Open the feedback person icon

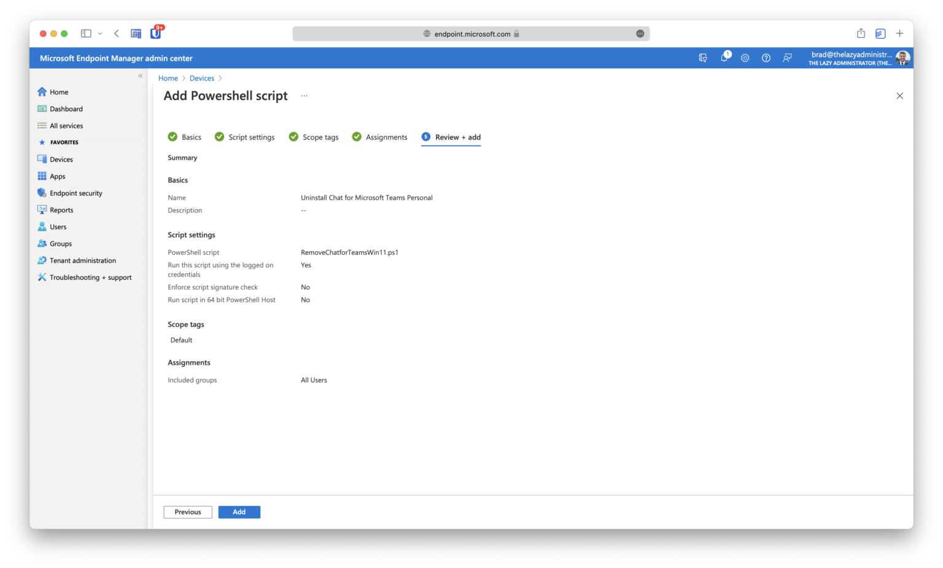[787, 58]
